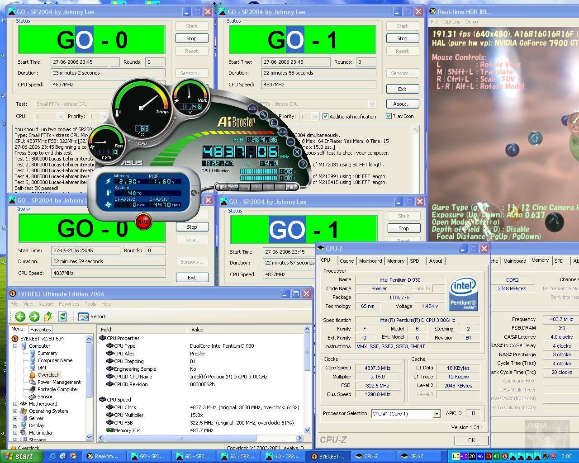The width and height of the screenshot is (579, 463).
Task: Switch to Favorites tab in EVEREST
Action: [x=41, y=330]
